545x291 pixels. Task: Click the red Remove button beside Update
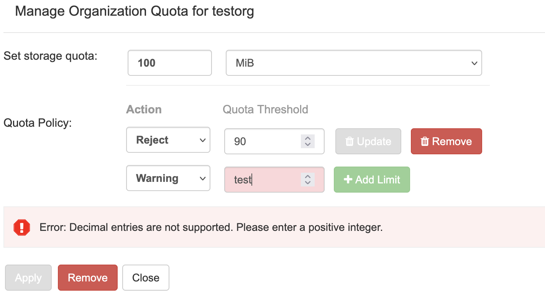pyautogui.click(x=446, y=142)
